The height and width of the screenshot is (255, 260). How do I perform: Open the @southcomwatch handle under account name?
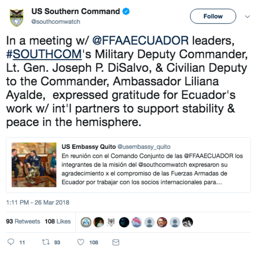coord(56,21)
